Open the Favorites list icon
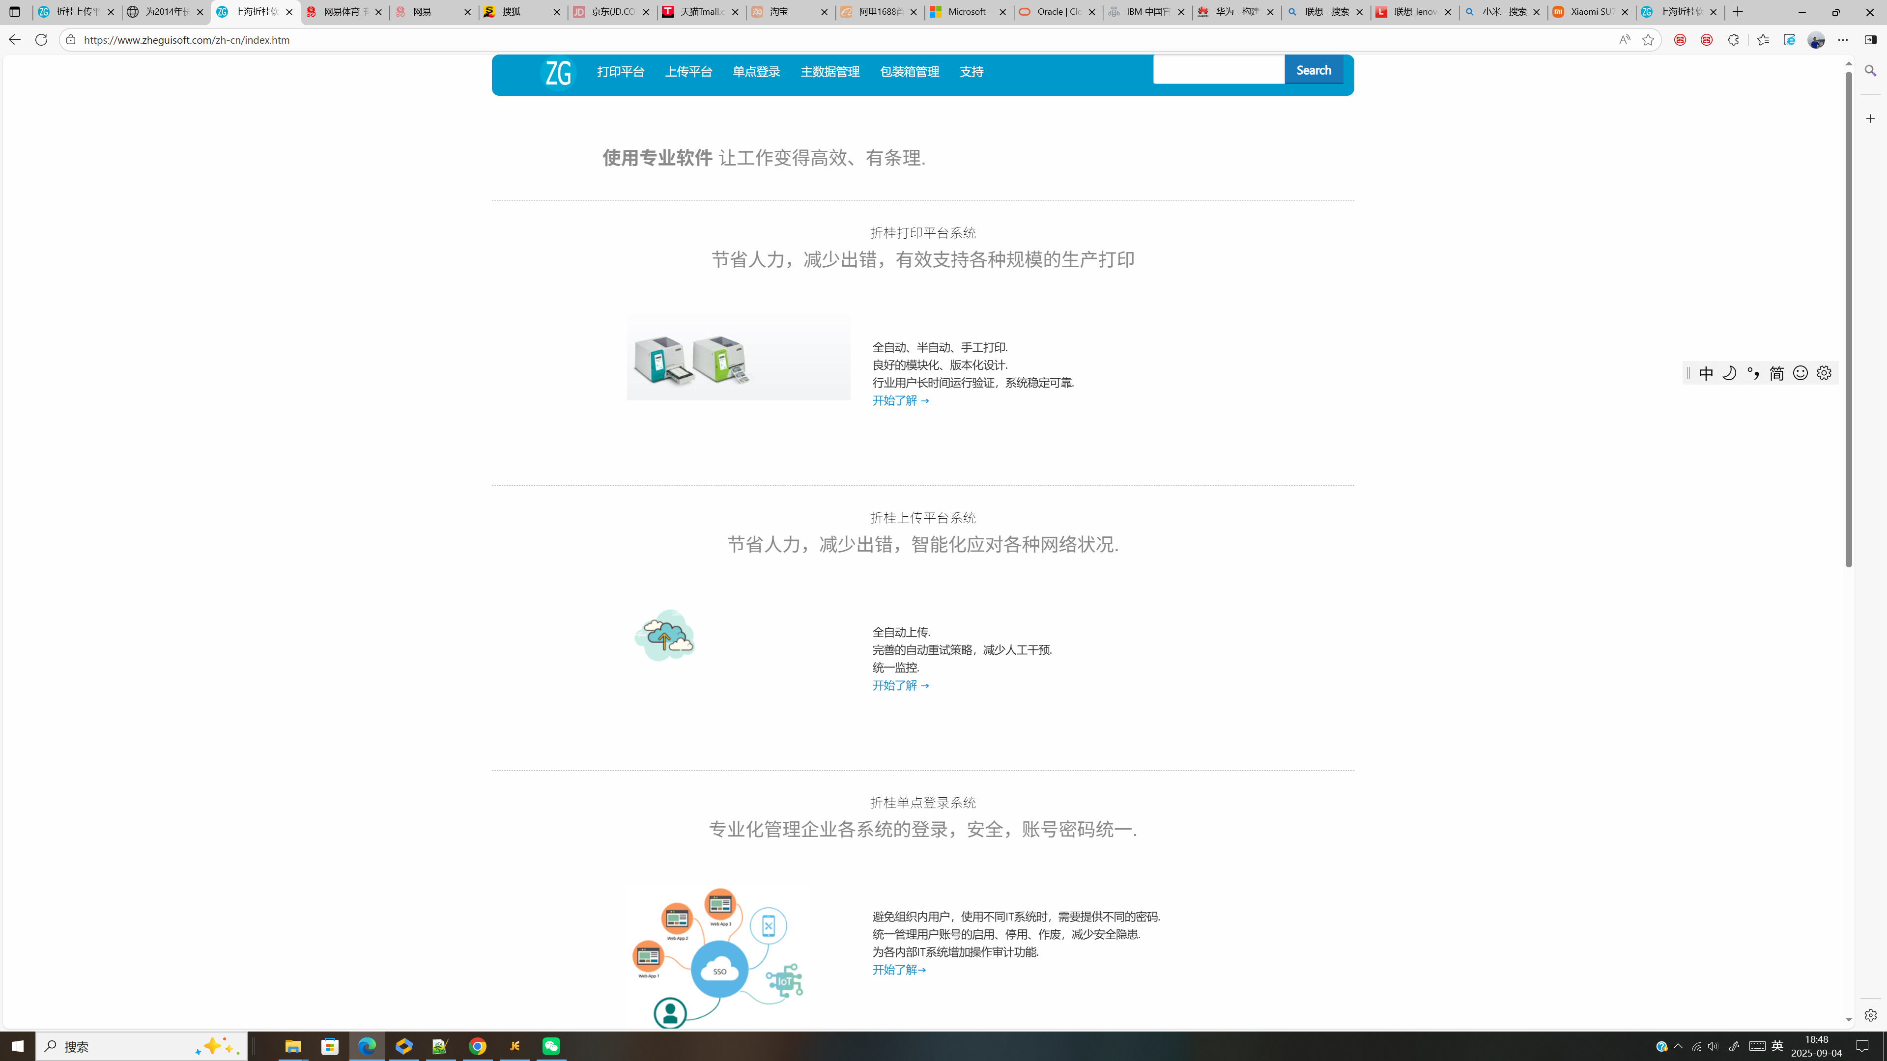 pos(1763,39)
